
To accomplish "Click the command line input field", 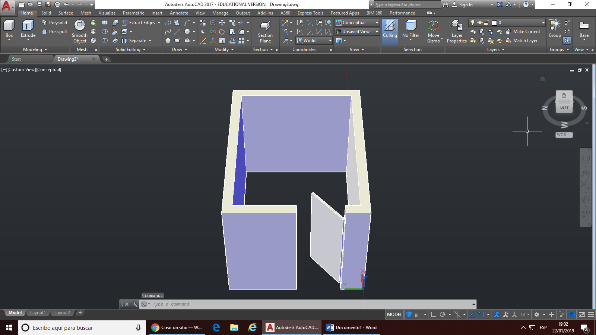I will click(x=309, y=304).
